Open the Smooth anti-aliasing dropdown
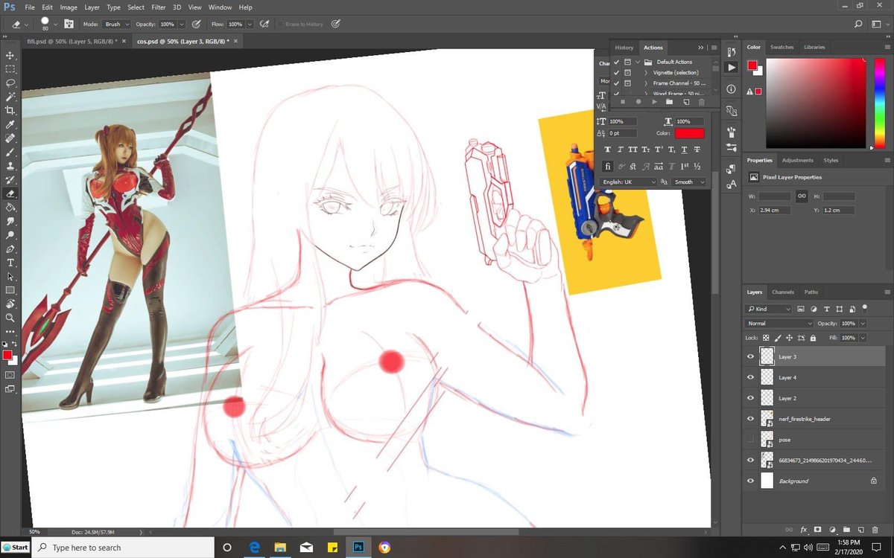Screen dimensions: 894x558 point(688,182)
